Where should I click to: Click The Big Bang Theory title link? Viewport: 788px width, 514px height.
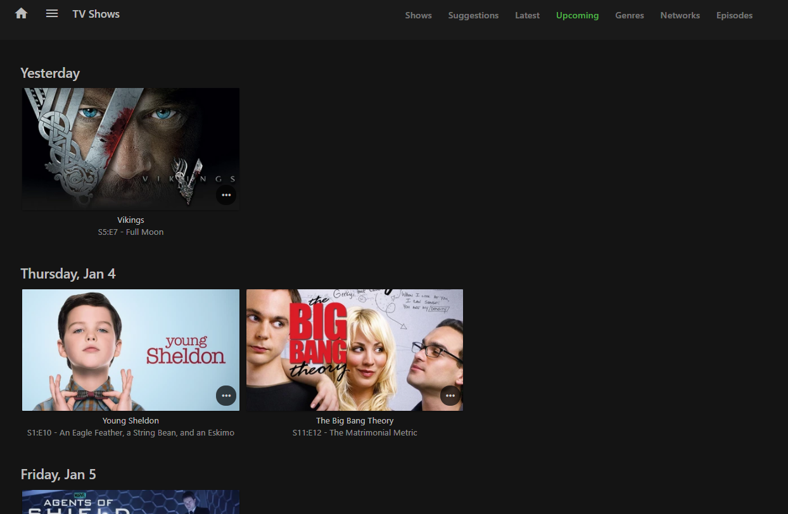(355, 420)
